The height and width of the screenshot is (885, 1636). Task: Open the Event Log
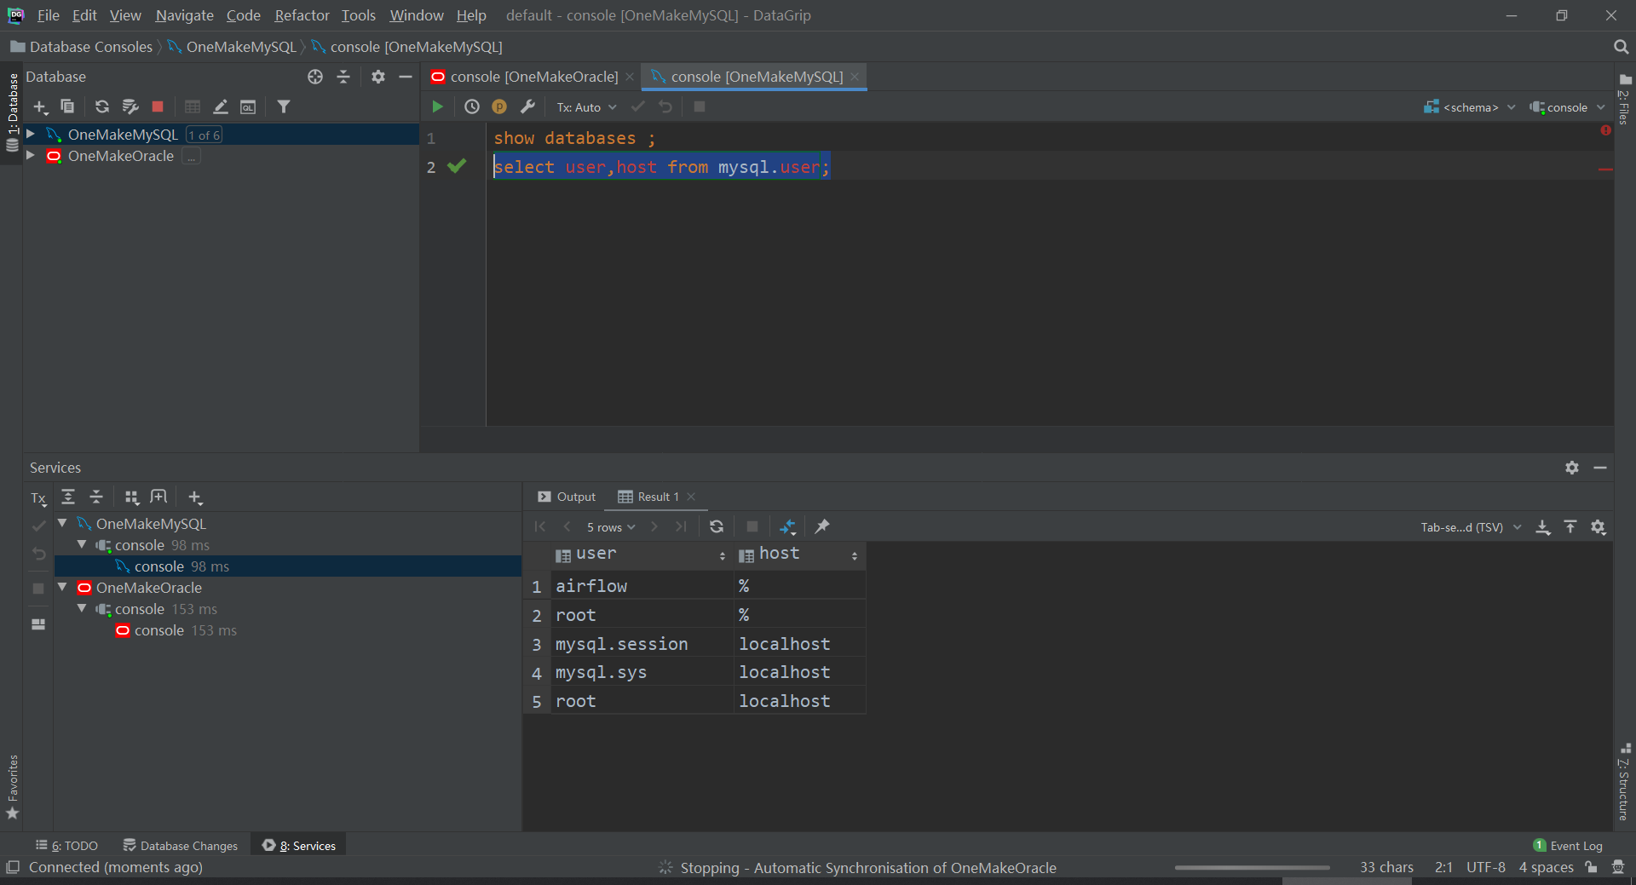1568,845
